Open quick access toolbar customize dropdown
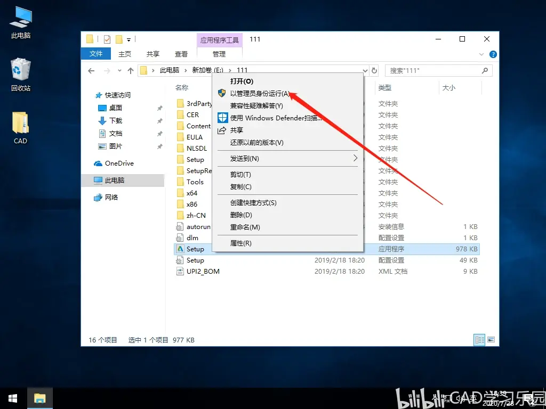 coord(129,39)
